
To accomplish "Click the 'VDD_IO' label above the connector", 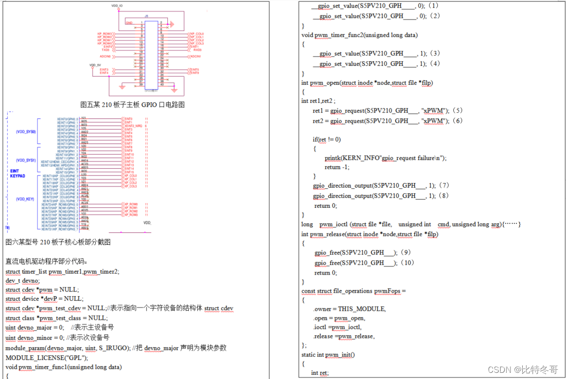I will 117,6.
